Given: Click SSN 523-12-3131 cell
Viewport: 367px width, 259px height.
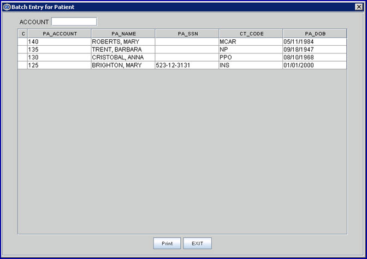Looking at the screenshot, I should pyautogui.click(x=187, y=65).
